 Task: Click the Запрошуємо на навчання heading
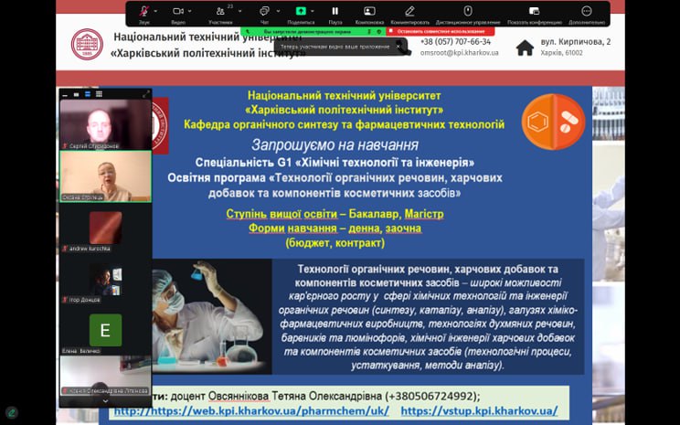coord(335,144)
